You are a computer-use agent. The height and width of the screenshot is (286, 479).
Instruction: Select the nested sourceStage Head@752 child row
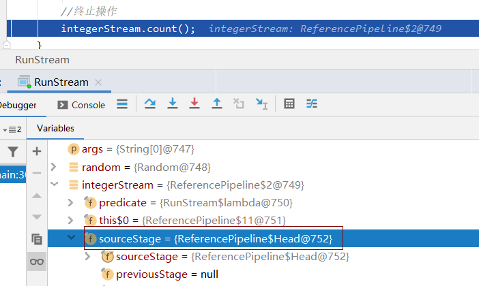click(263, 257)
